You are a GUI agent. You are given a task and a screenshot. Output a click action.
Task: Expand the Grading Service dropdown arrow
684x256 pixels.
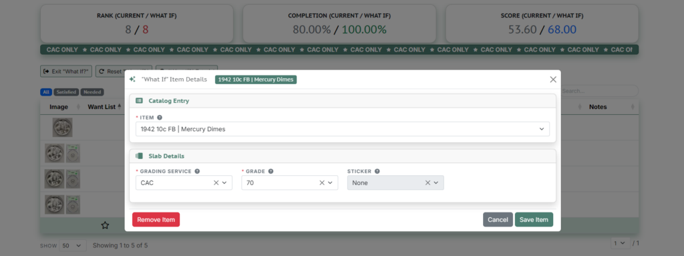tap(224, 183)
